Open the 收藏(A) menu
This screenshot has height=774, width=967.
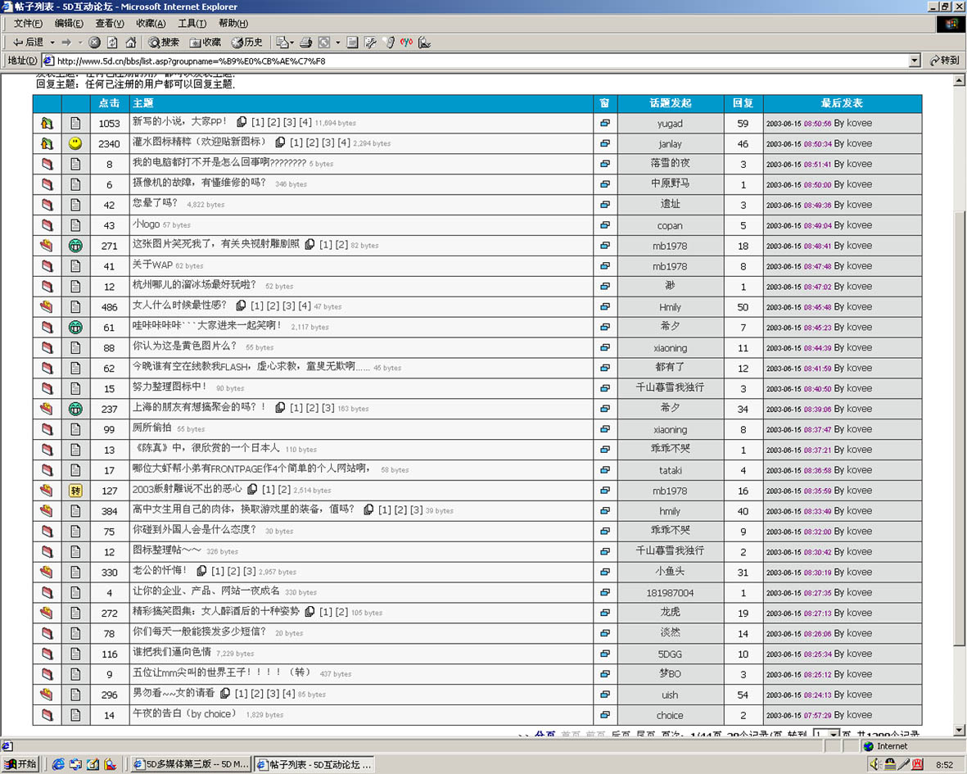pos(151,24)
